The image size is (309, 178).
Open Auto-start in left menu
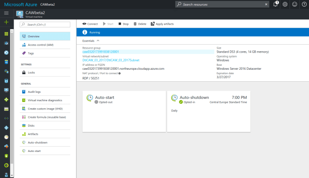[x=45, y=151]
